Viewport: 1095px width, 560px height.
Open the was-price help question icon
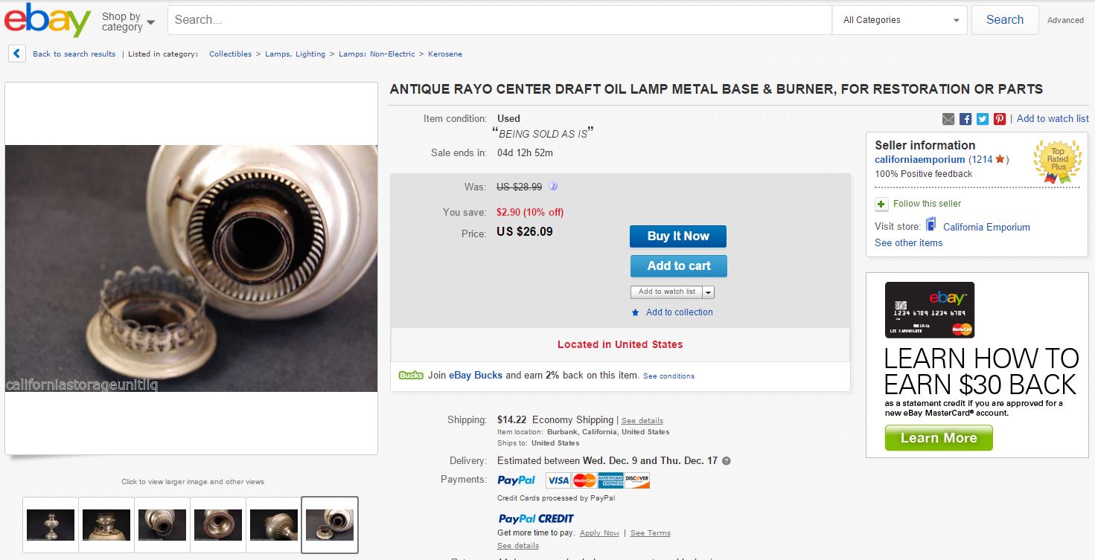pos(553,187)
